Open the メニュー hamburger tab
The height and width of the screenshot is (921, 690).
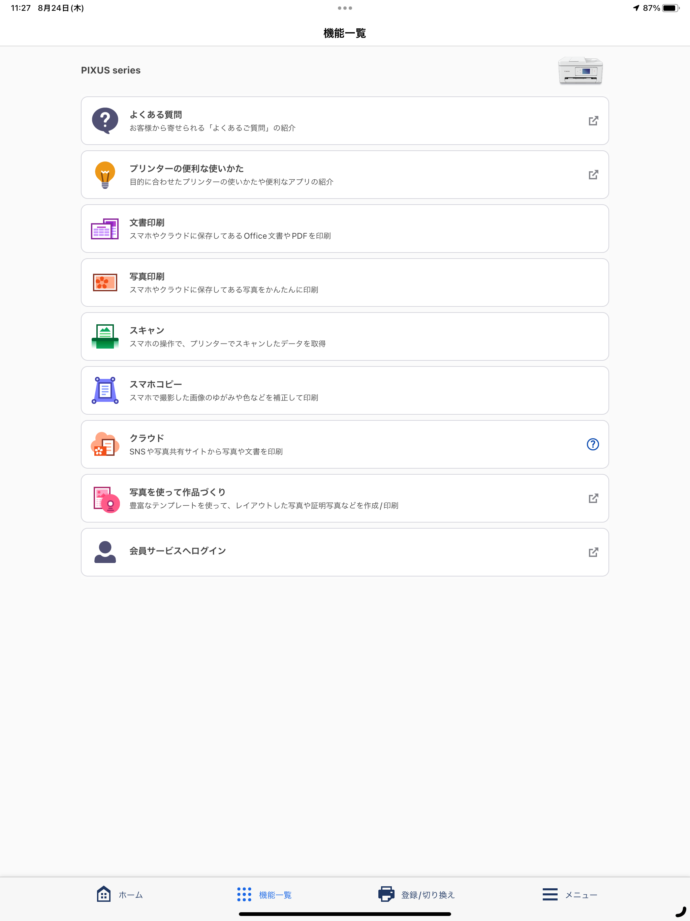[570, 894]
